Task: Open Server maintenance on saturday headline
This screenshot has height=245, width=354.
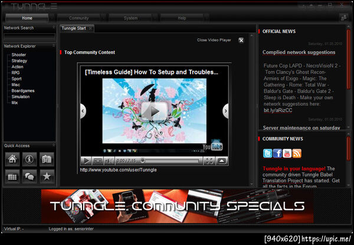Action: [301, 128]
